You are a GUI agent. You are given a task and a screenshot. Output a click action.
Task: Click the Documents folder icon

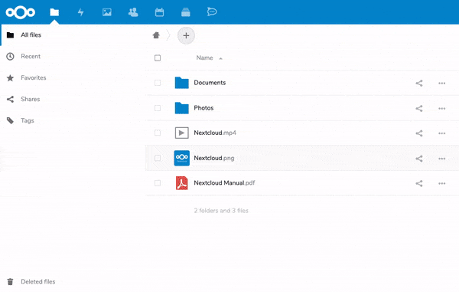pyautogui.click(x=182, y=83)
